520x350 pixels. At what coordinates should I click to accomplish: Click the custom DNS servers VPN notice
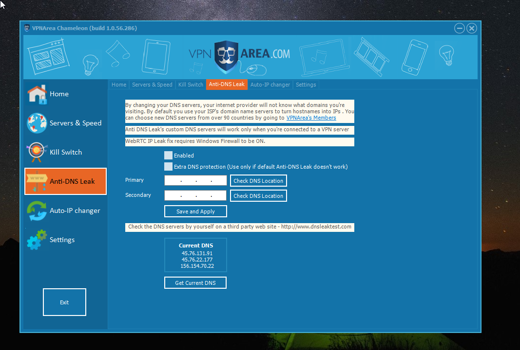coord(240,130)
